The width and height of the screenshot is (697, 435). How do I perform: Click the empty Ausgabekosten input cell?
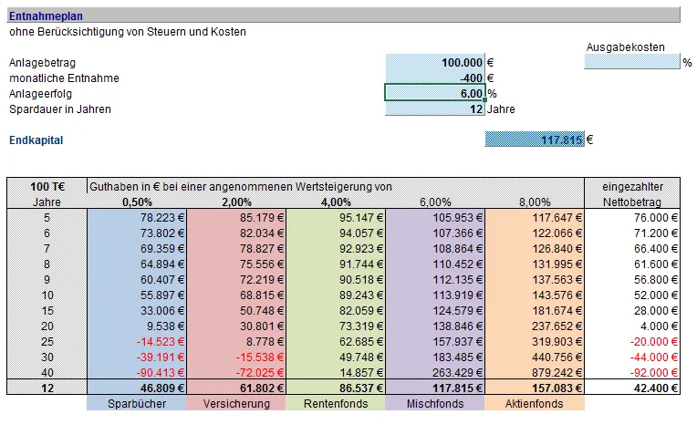[631, 62]
